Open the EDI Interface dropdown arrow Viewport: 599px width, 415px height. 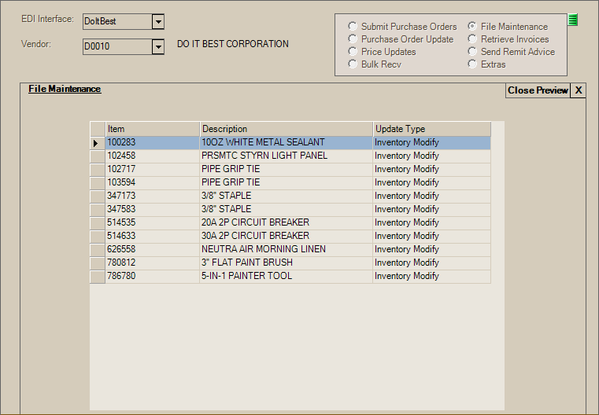point(157,22)
